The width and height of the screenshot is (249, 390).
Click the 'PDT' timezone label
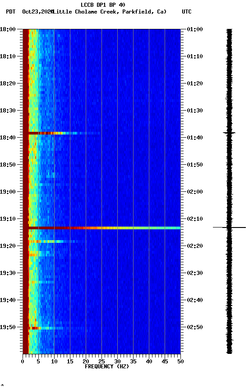tap(11, 12)
